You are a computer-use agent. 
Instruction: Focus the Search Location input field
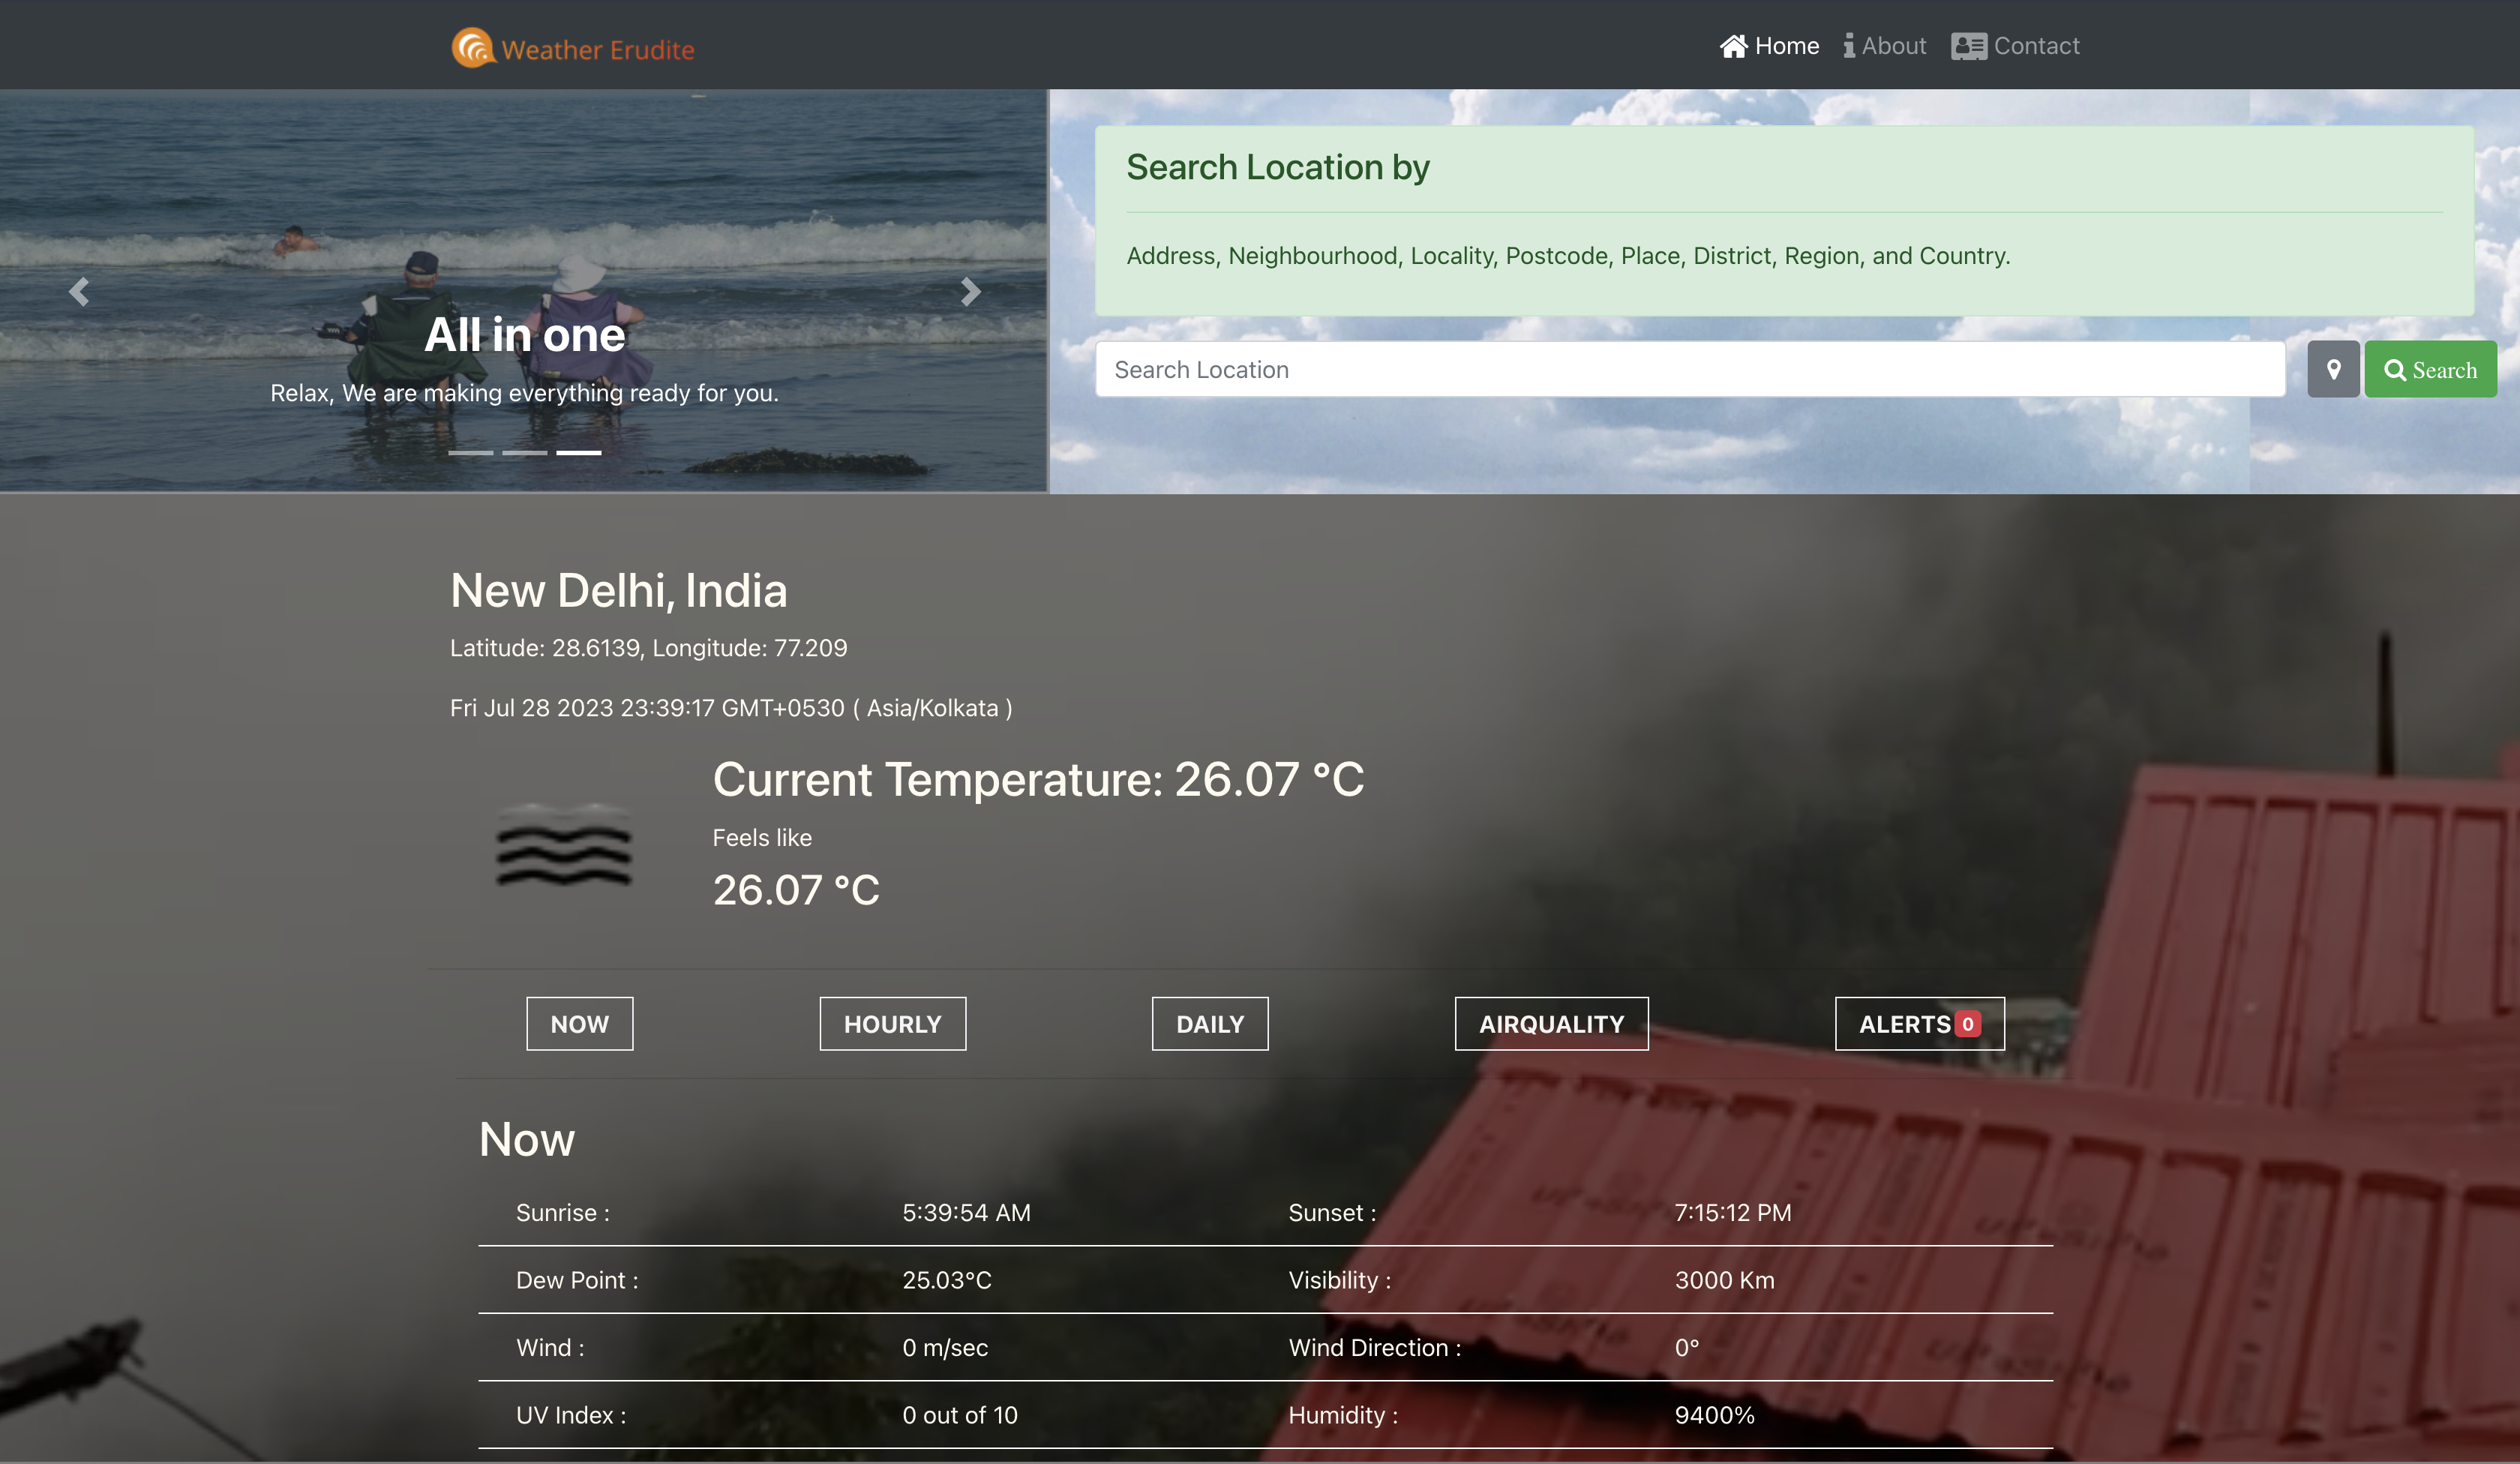coord(1690,369)
